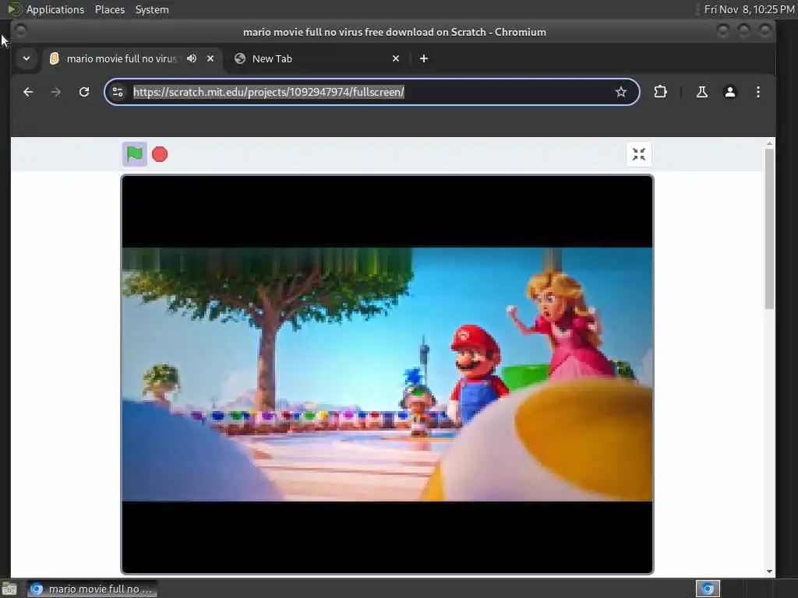Click the globe favicon on New Tab
The width and height of the screenshot is (798, 598).
(240, 58)
